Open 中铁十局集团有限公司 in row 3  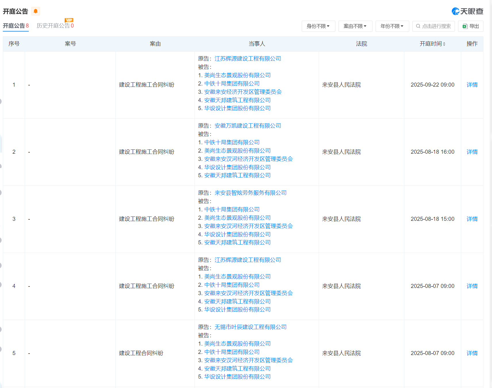(232, 210)
